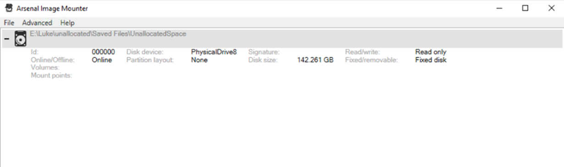Viewport: 564px width, 167px height.
Task: Open the Help menu
Action: pos(67,22)
